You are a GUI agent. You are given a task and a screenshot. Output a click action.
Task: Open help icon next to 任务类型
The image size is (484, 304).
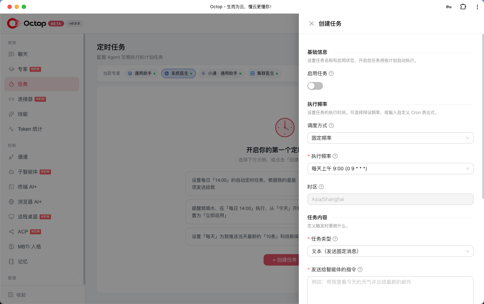(335, 239)
